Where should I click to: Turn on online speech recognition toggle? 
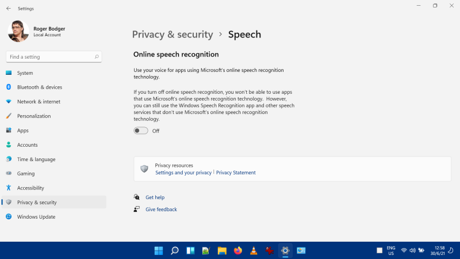click(x=141, y=131)
